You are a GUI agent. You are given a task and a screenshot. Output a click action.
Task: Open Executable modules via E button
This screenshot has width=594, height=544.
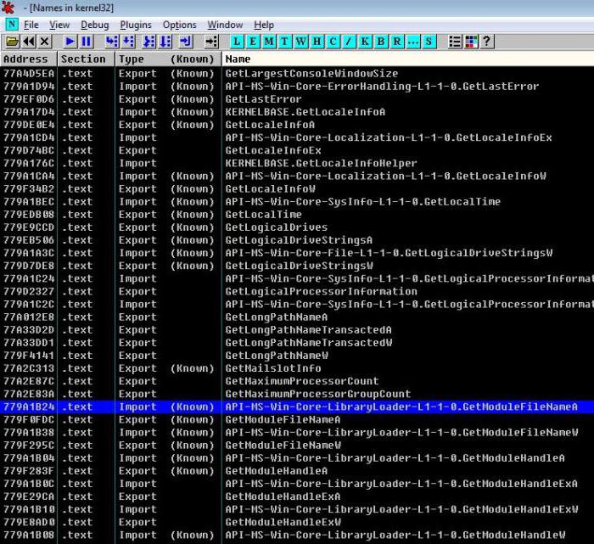[253, 42]
